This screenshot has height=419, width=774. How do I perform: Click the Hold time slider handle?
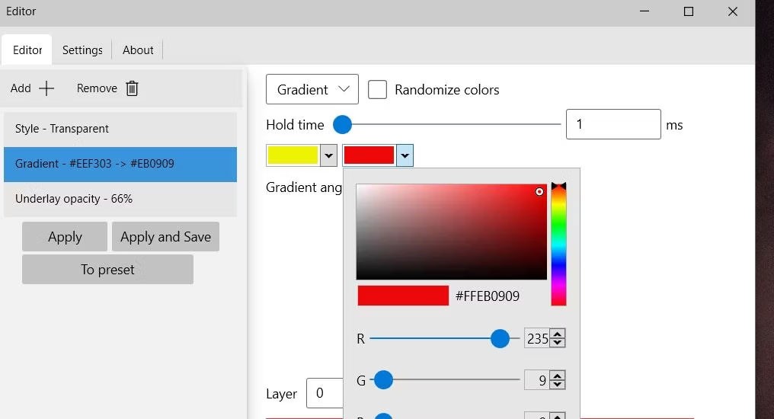343,124
